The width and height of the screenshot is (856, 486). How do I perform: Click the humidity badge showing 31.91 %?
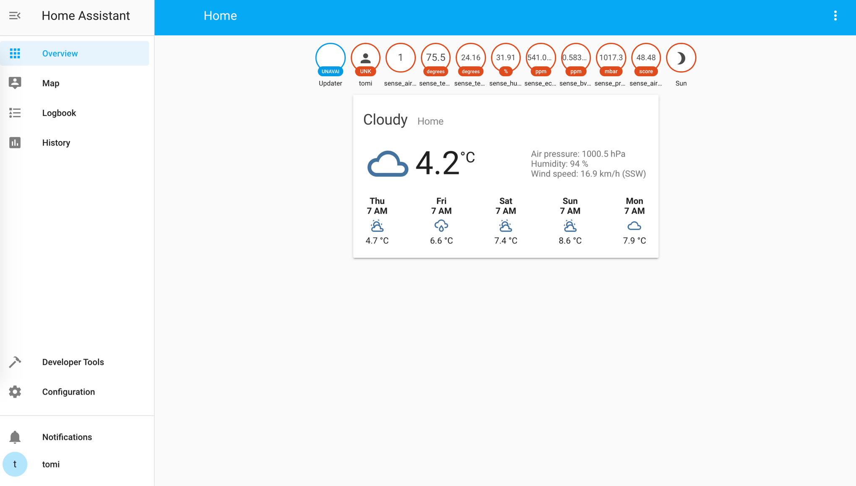pos(505,58)
